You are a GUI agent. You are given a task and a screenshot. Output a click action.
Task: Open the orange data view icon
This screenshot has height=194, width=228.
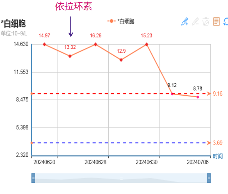tap(216, 21)
